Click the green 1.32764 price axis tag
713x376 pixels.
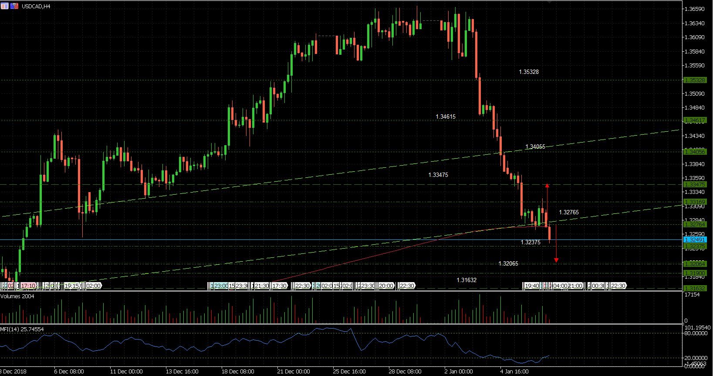(x=695, y=224)
